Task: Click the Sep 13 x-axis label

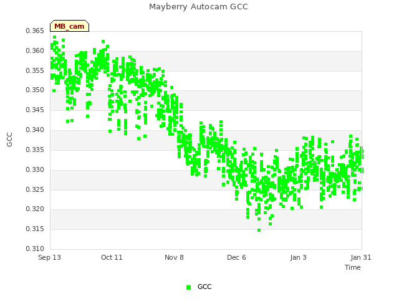Action: 50,257
